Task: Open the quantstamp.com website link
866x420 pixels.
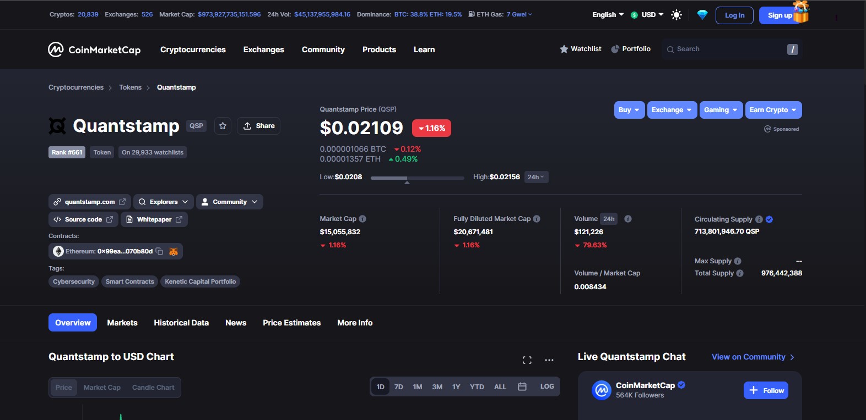Action: (x=90, y=202)
